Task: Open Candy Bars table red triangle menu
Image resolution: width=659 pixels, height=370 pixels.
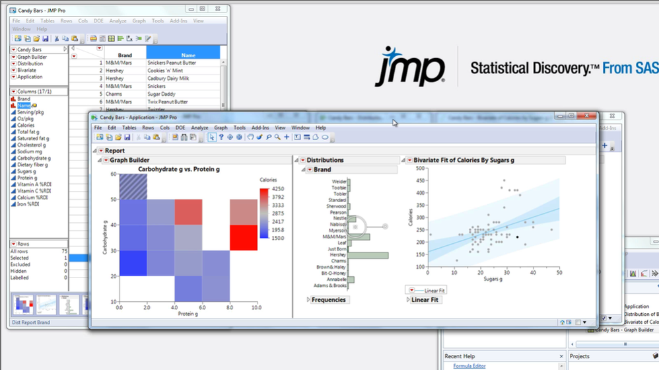Action: [13, 50]
